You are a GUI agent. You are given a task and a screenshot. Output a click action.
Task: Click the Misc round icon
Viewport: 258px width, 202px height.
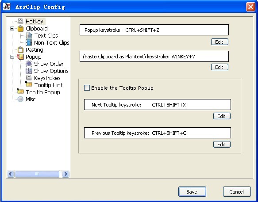[20, 99]
